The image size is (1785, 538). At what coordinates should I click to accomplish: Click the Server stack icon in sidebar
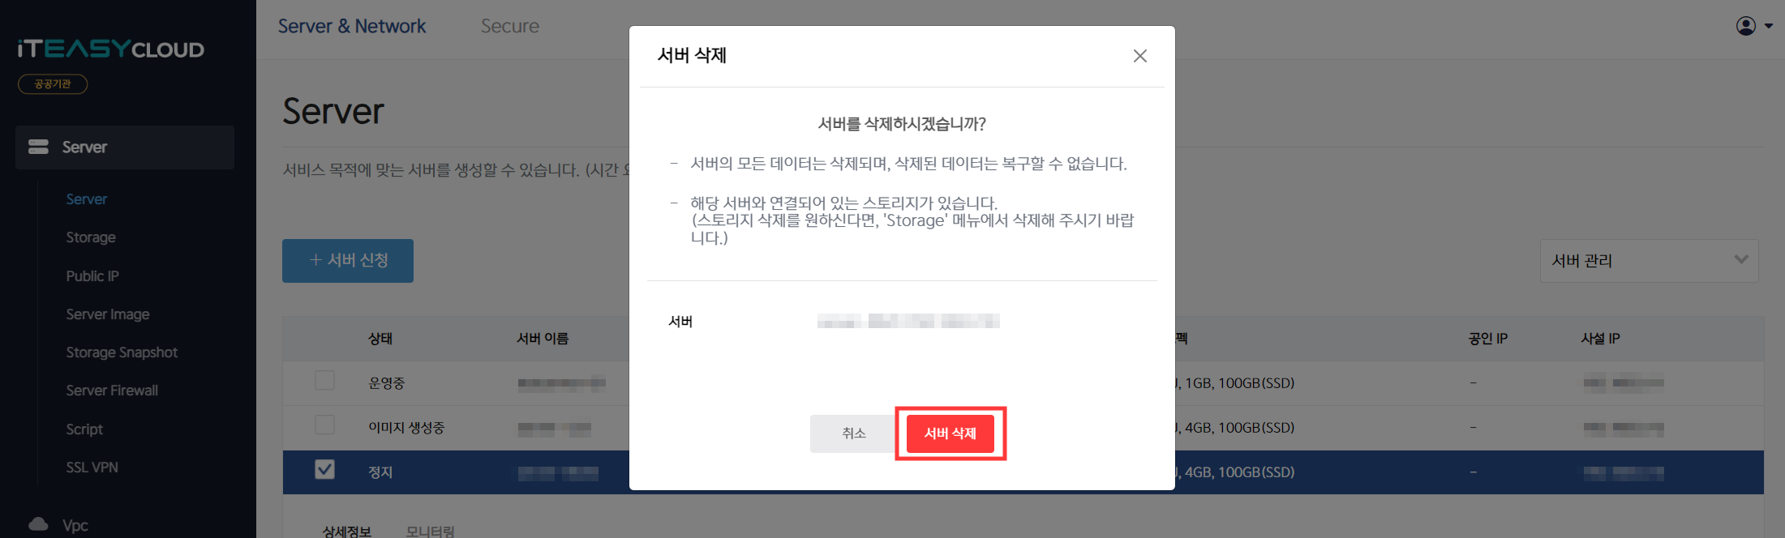pos(38,147)
